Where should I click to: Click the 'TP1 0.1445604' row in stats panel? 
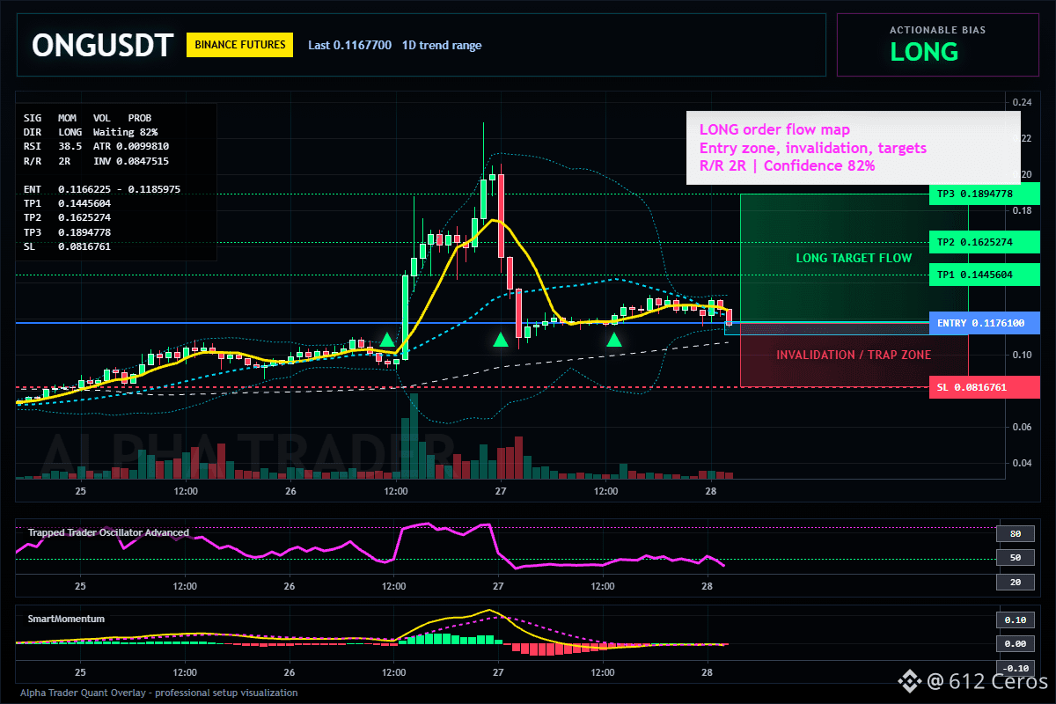68,202
